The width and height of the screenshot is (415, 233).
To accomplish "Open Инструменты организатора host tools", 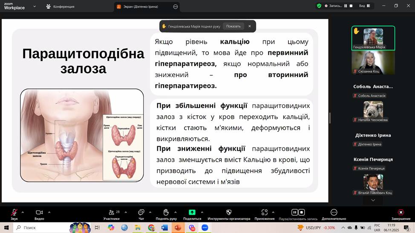I will 229,212.
